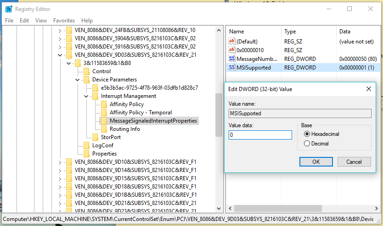Click the tree pane vertical scrollbar
This screenshot has width=383, height=226.
click(x=219, y=114)
